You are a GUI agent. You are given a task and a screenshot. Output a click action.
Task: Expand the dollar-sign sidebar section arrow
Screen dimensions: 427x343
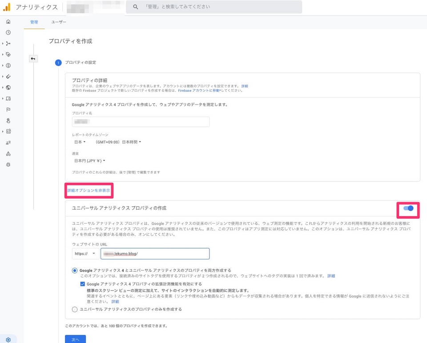click(3, 65)
